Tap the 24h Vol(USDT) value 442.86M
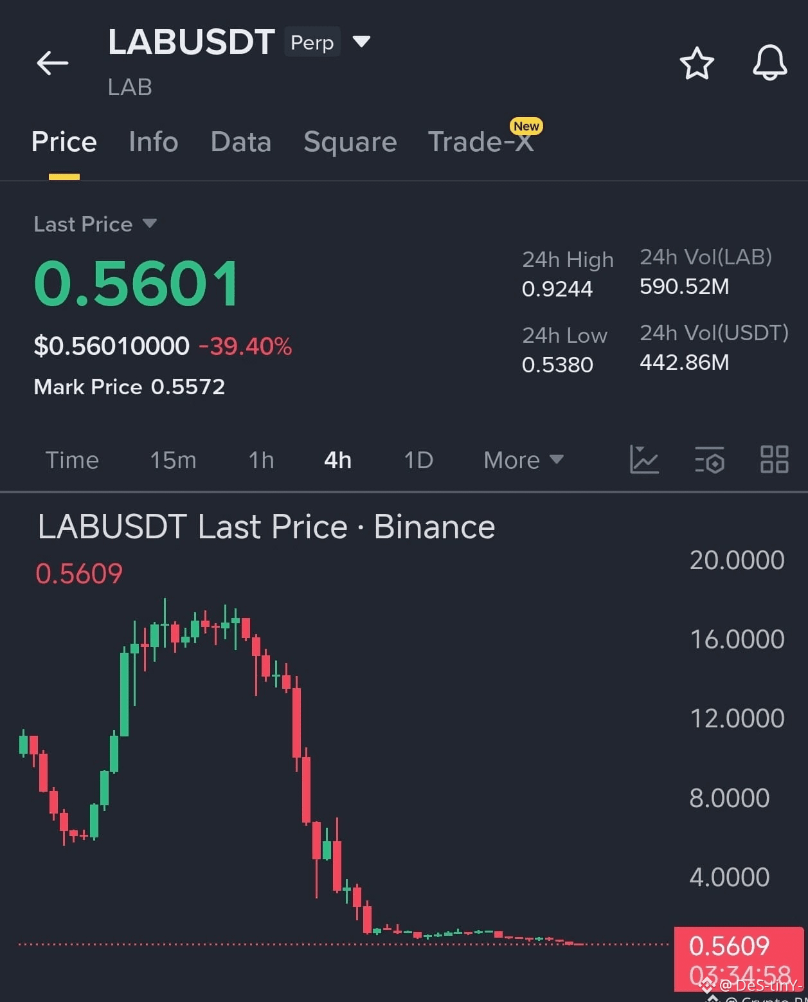 point(684,362)
